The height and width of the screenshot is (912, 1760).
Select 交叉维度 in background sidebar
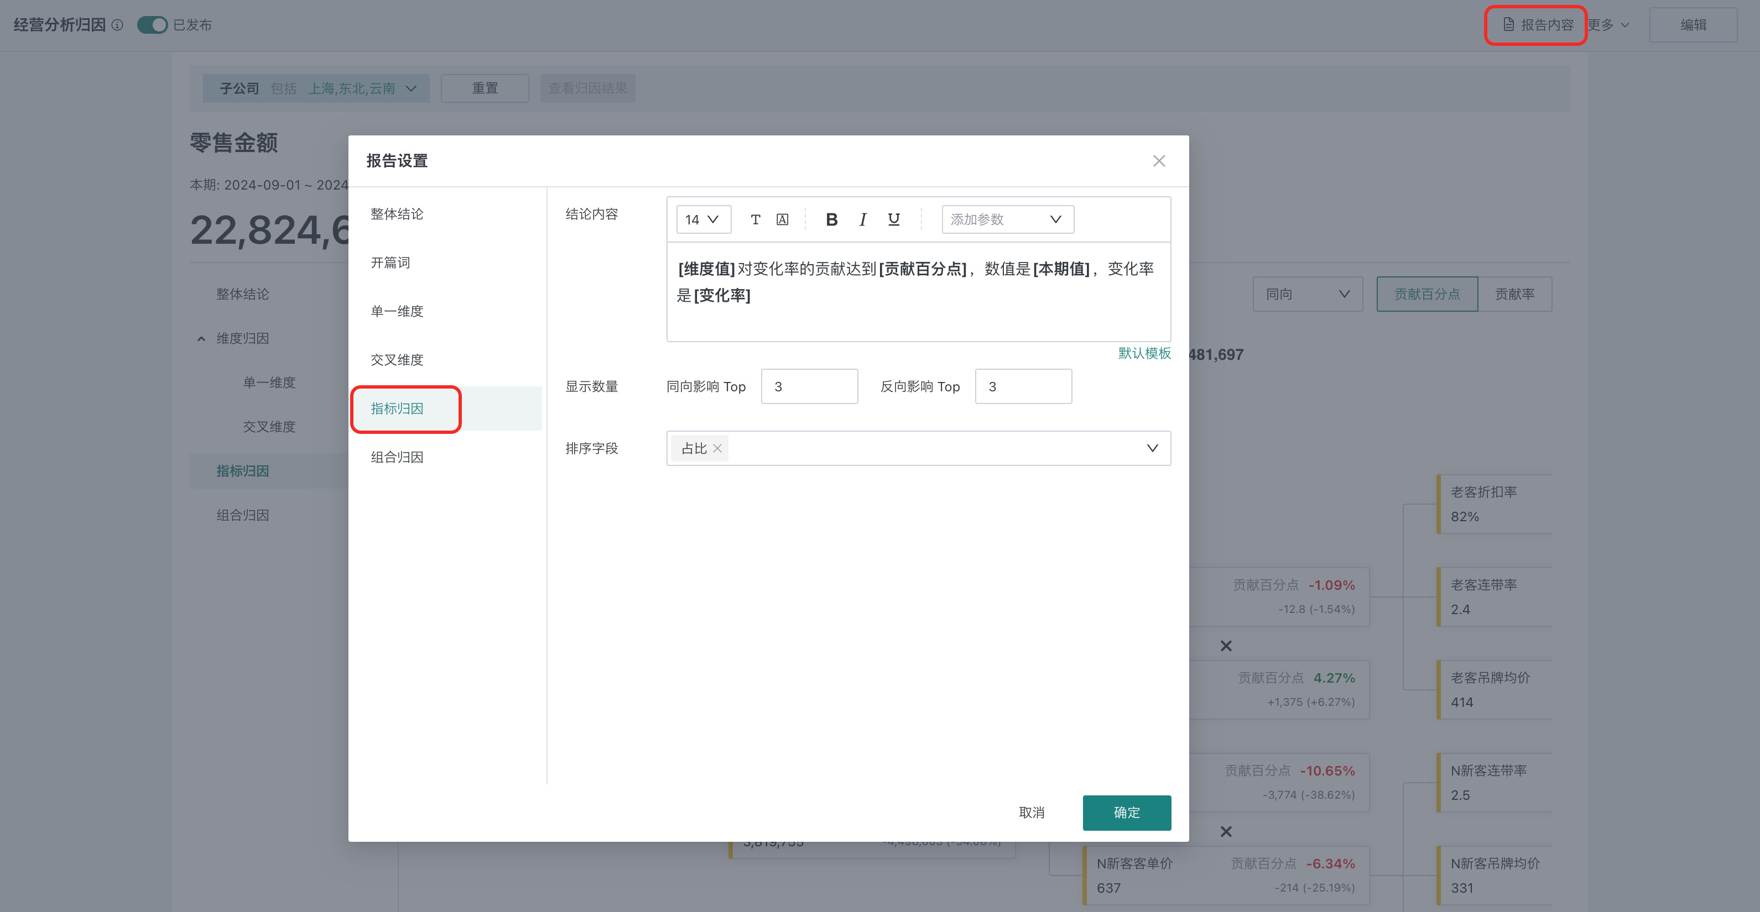click(269, 427)
